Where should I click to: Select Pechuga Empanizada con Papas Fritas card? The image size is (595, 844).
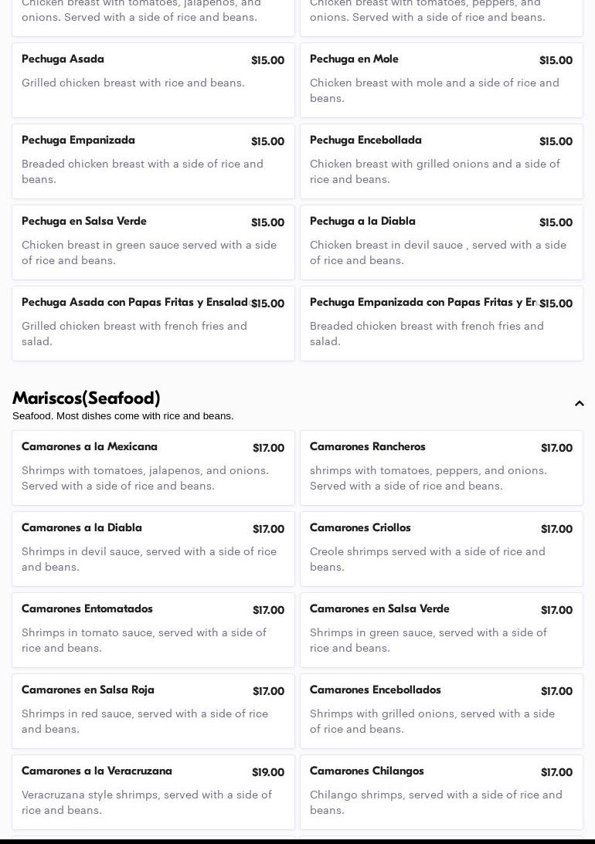[x=441, y=323]
